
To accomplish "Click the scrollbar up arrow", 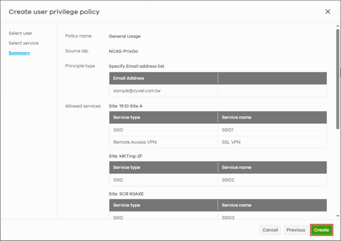I will [337, 26].
